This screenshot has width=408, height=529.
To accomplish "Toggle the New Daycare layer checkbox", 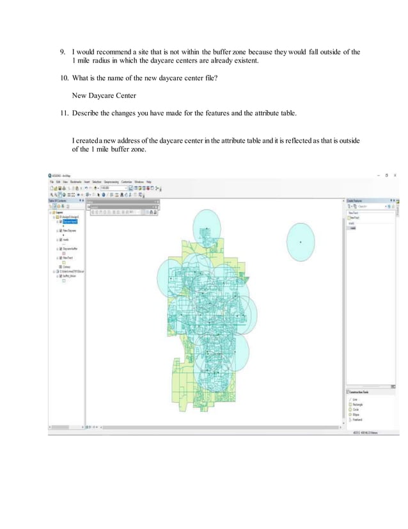I will (61, 231).
